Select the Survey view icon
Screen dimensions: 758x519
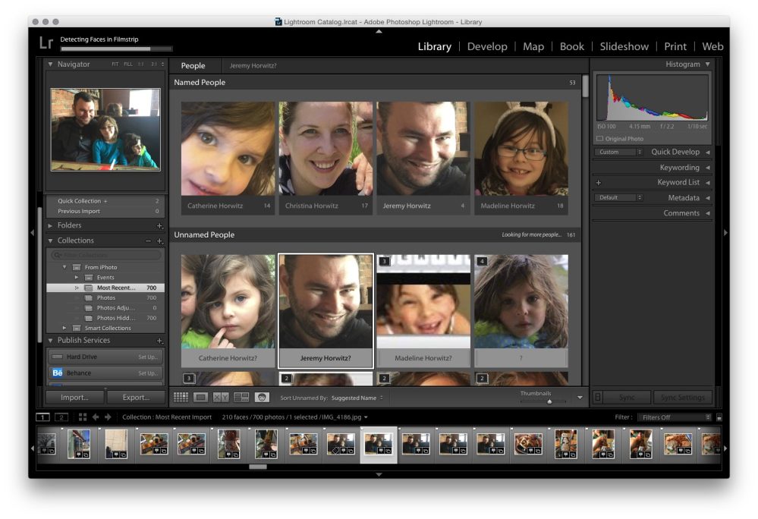[241, 397]
